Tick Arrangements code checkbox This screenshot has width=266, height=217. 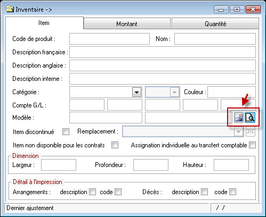[118, 192]
